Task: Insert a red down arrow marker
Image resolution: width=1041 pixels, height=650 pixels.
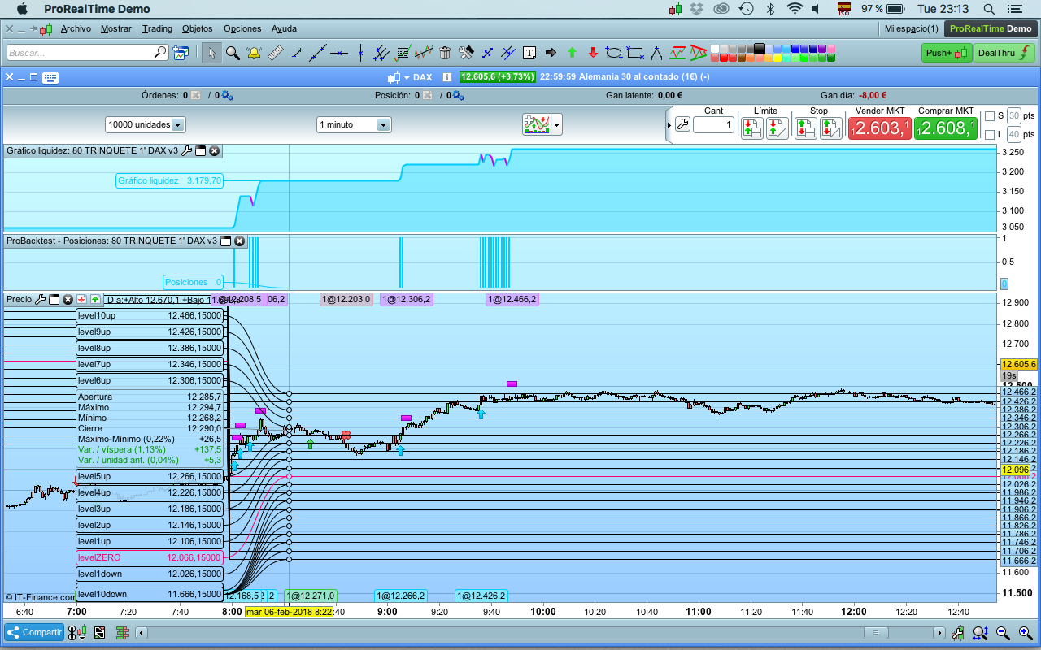Action: [593, 53]
